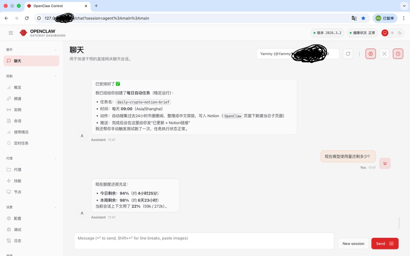Click the 今日剩余 94% line
The height and width of the screenshot is (256, 410).
point(129,193)
